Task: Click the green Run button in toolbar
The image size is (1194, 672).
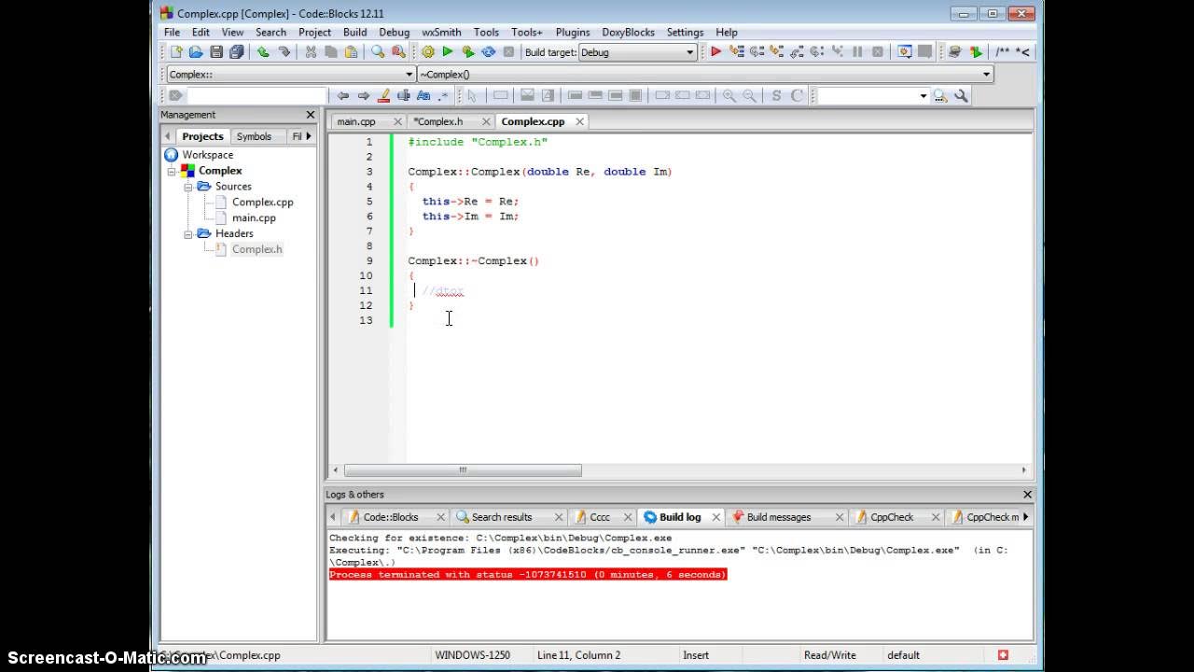Action: click(448, 52)
